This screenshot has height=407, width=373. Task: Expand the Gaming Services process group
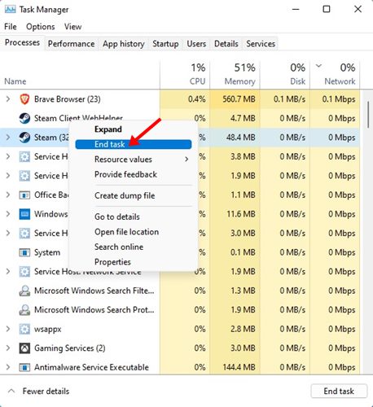tap(8, 348)
